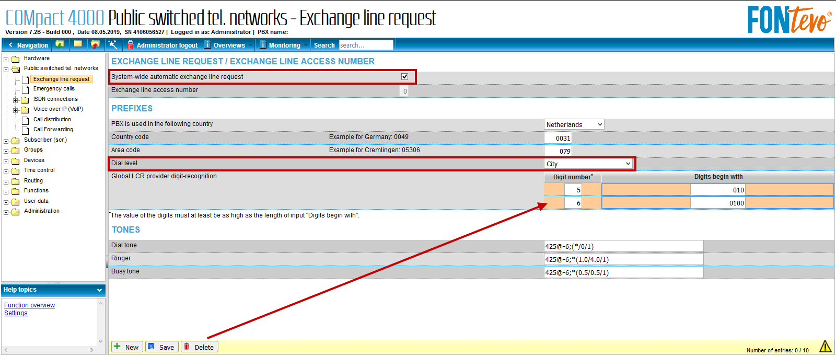Click the folder with red arrow toolbar icon
This screenshot has height=356, width=836.
click(95, 44)
